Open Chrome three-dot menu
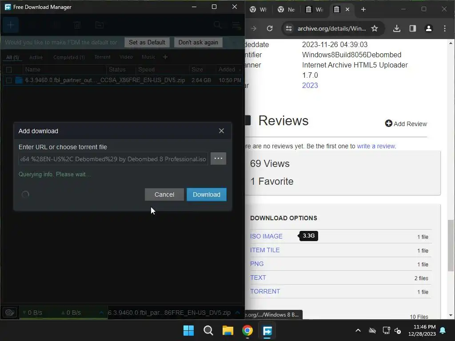Screen dimensions: 455x341 tap(444, 28)
